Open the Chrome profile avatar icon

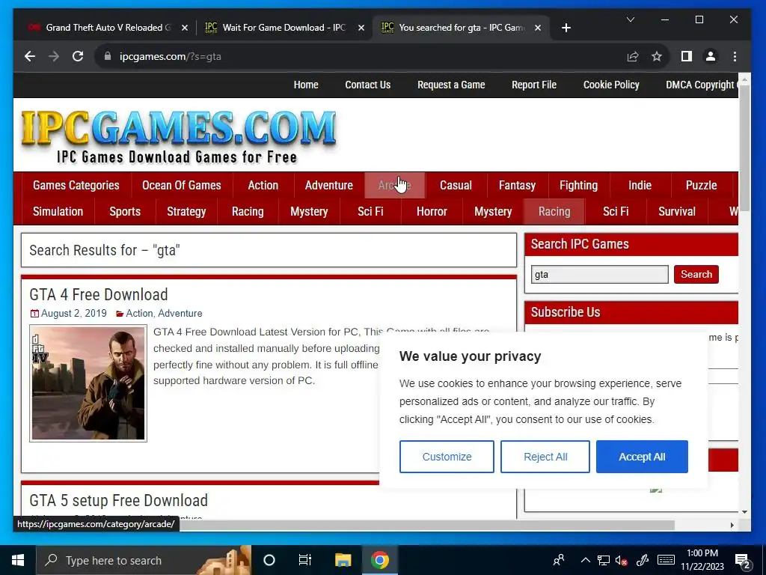[711, 57]
